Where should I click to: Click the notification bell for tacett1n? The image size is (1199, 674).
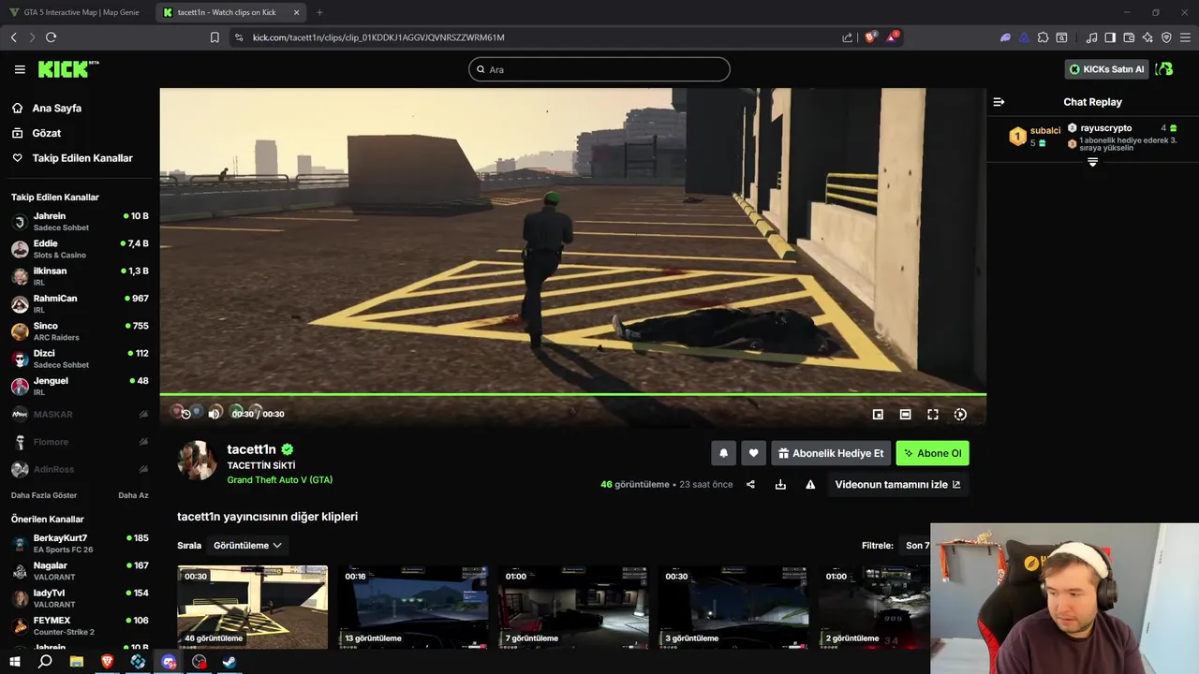point(723,453)
